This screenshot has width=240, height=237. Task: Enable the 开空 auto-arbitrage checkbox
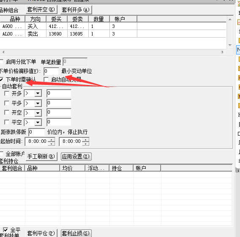point(7,113)
